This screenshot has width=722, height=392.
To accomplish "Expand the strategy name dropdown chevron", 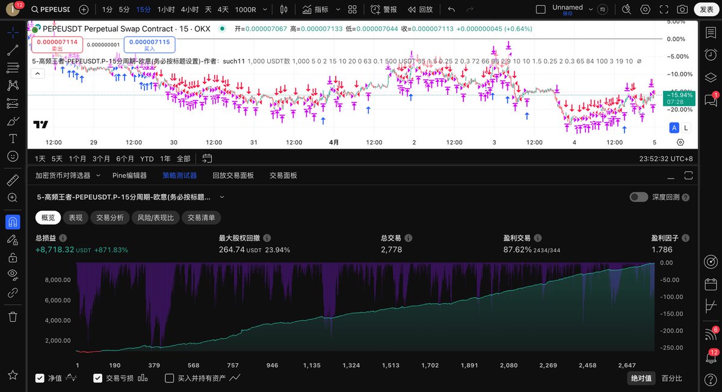I will coord(222,197).
